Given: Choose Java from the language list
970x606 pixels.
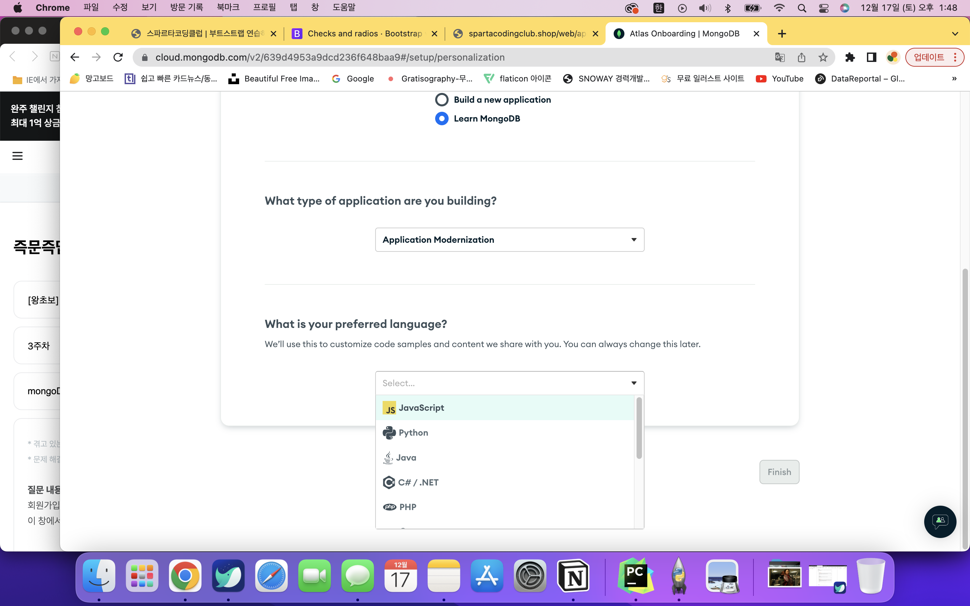Looking at the screenshot, I should tap(505, 457).
